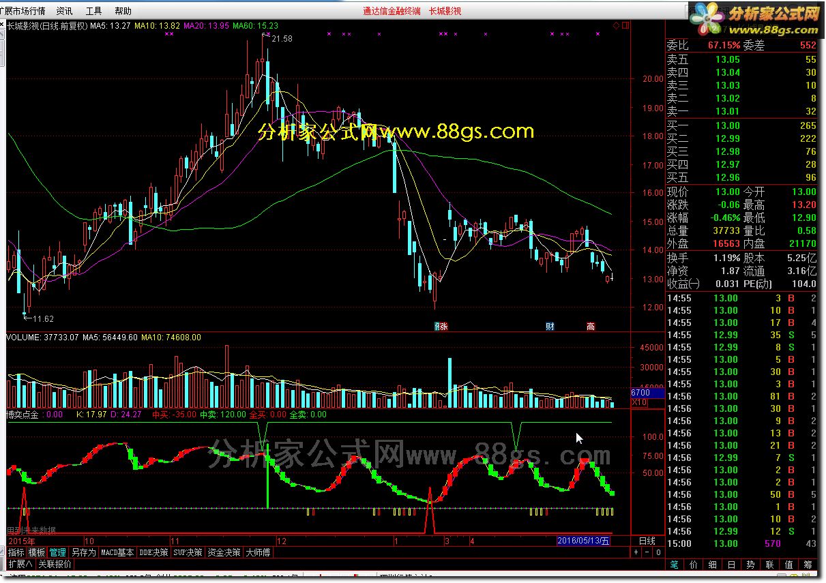
Task: Click the MA20: 13.95 indicator label
Action: [207, 27]
